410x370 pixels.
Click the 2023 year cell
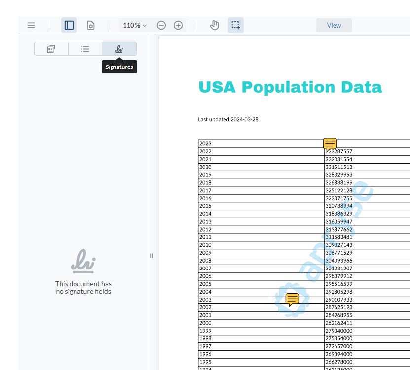(x=261, y=143)
